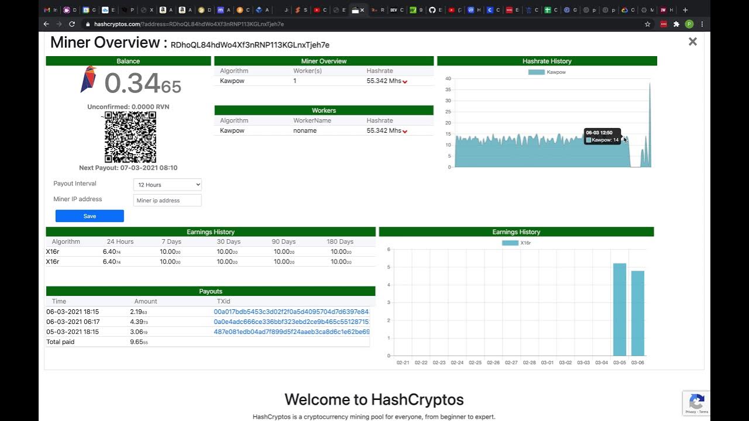Click the green Balance section header

click(128, 61)
